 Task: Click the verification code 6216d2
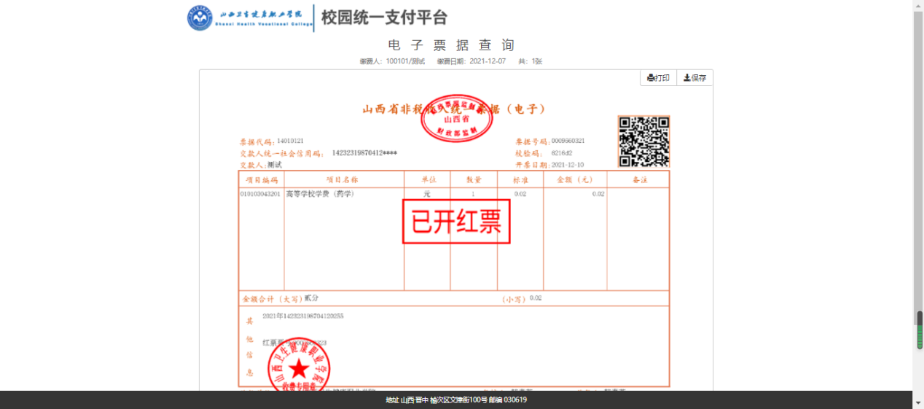561,153
